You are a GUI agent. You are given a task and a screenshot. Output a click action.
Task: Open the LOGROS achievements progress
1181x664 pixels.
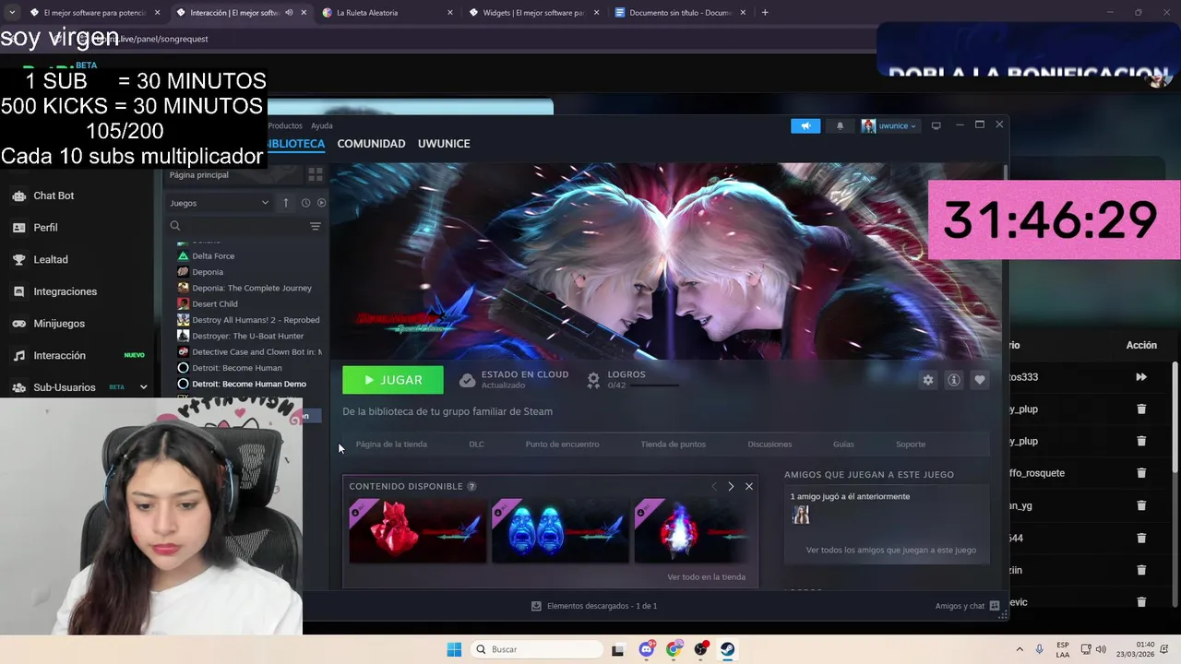pos(633,380)
